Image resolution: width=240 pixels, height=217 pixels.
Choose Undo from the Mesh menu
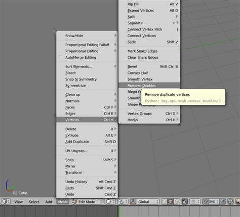(x=87, y=194)
